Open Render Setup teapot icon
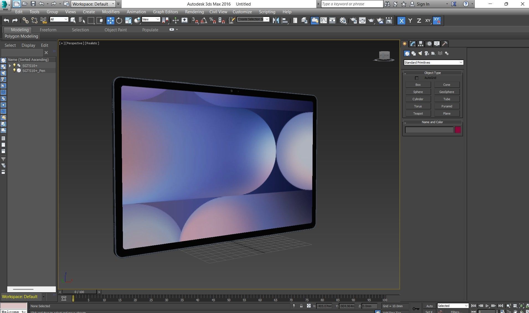Viewport: 529px width, 313px height. [353, 20]
